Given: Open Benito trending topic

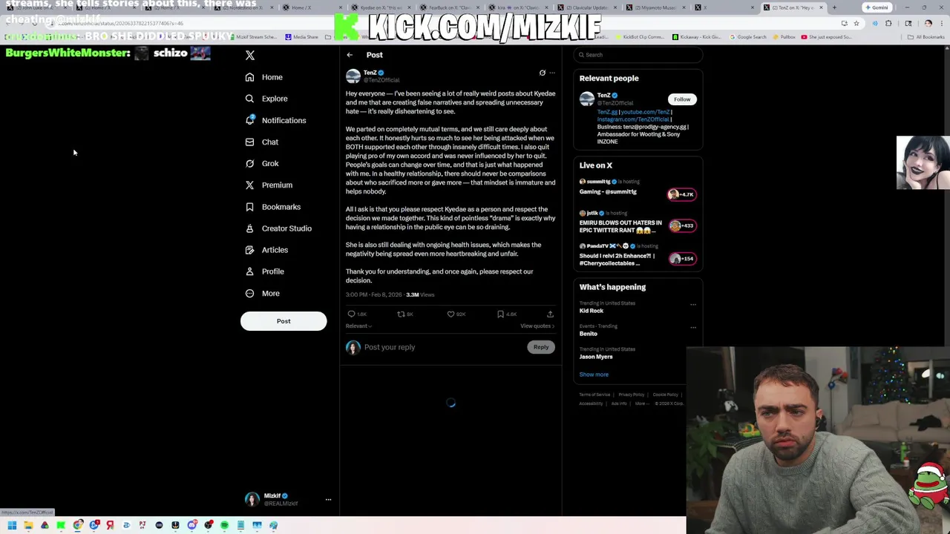Looking at the screenshot, I should [589, 334].
